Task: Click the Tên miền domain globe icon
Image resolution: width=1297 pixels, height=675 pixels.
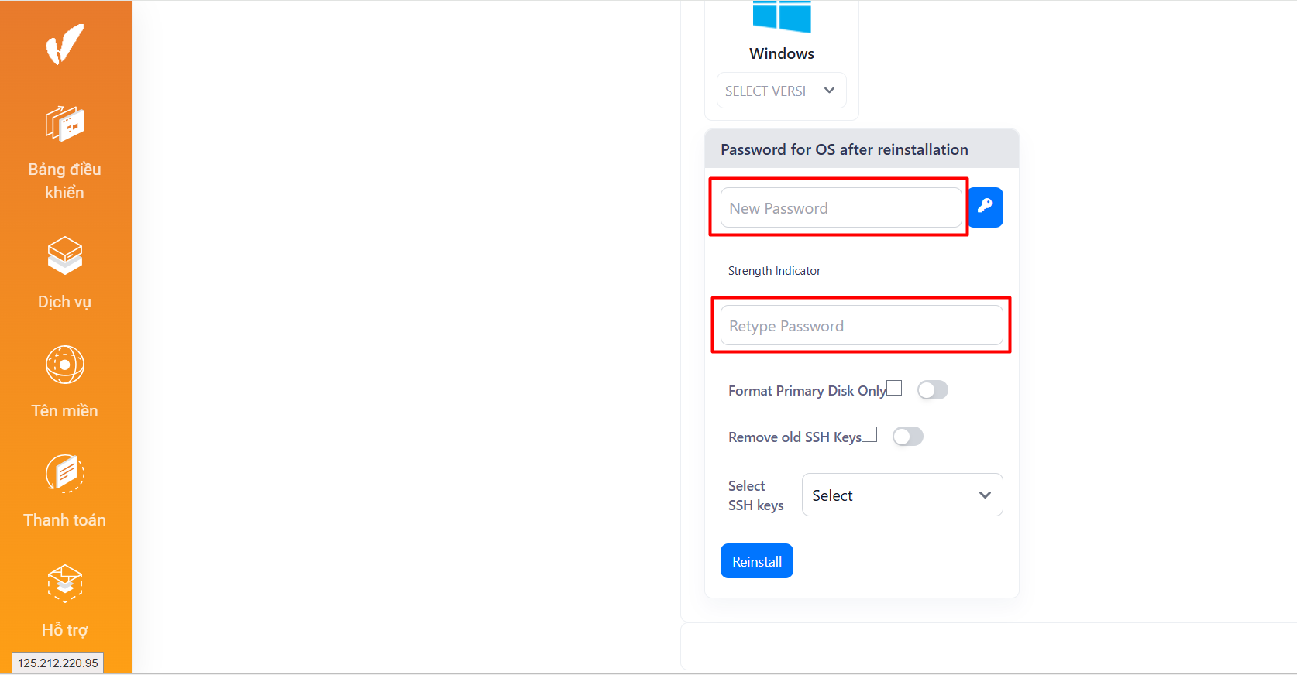Action: tap(64, 365)
